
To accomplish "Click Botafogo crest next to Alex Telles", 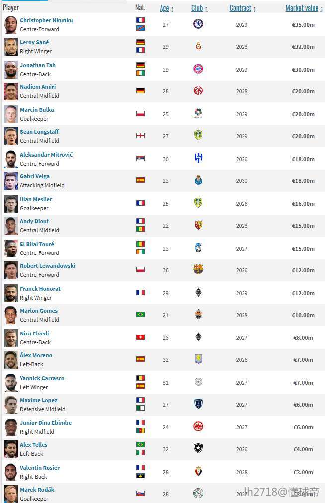I will 198,448.
